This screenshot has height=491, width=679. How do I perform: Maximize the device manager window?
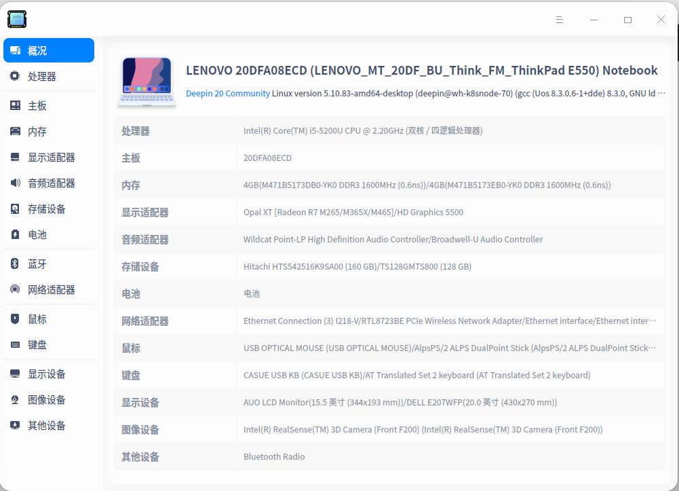[627, 20]
